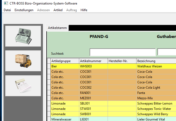Open the Datei menu

(7, 10)
